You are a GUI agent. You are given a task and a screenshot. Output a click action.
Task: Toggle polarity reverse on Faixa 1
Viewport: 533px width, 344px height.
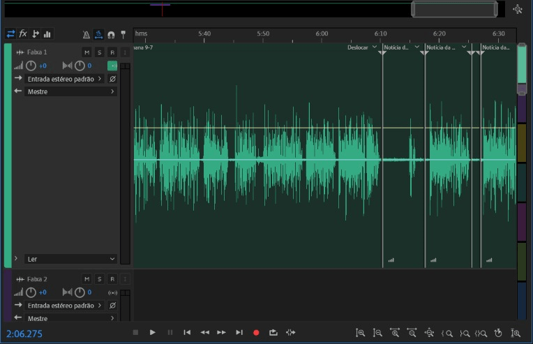112,79
